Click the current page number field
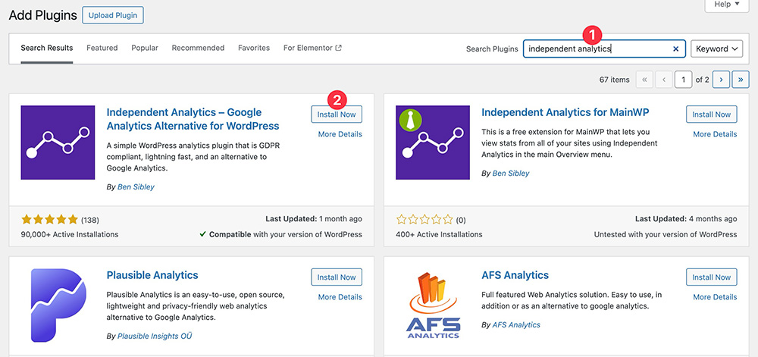This screenshot has width=758, height=357. click(x=684, y=80)
